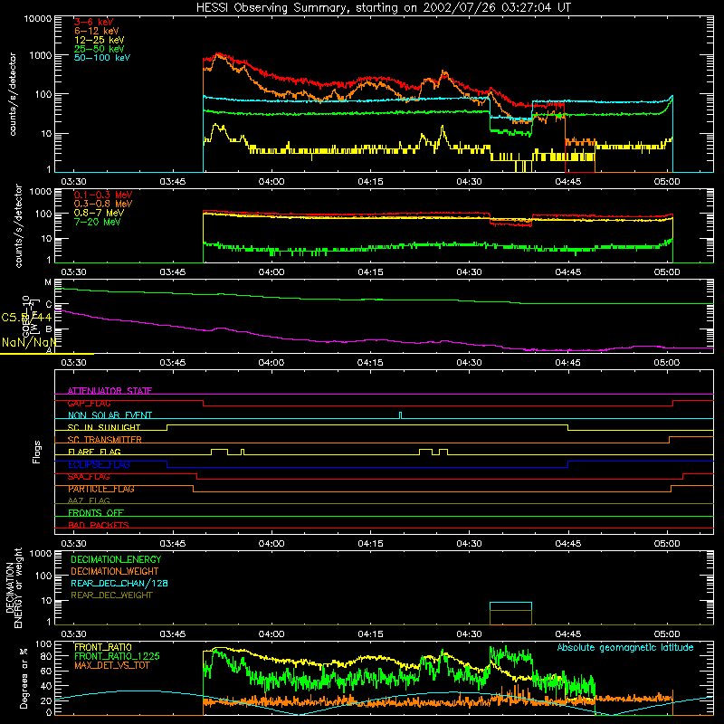Select the FLARE_FLAG label
724x724 pixels.
pyautogui.click(x=94, y=452)
